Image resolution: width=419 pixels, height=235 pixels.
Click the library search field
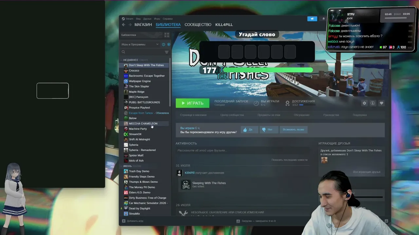click(142, 52)
